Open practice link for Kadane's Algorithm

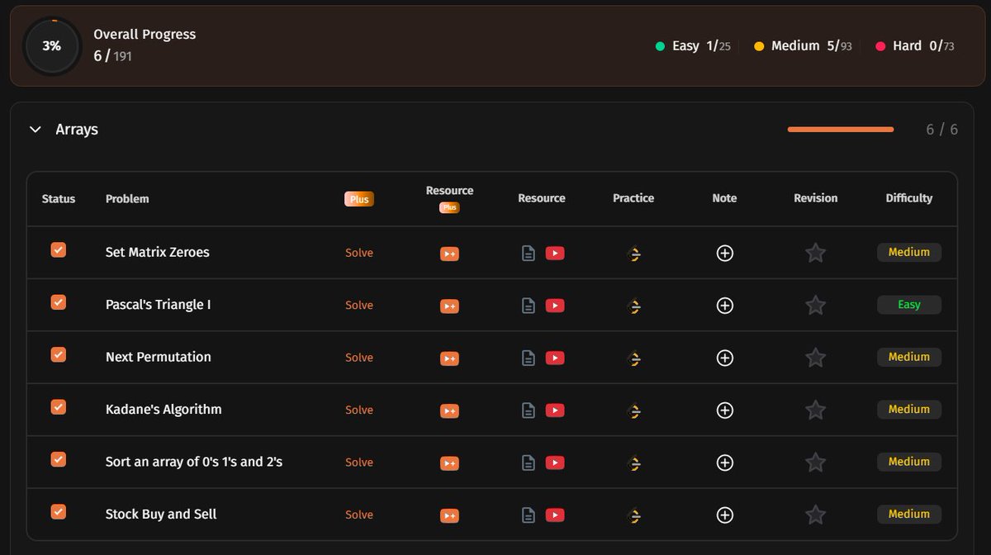coord(634,411)
